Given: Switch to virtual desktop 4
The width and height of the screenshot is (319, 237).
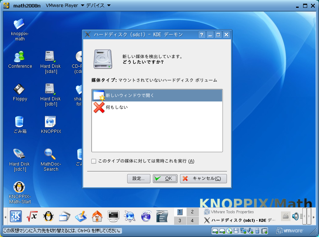Looking at the screenshot, I should click(x=192, y=220).
